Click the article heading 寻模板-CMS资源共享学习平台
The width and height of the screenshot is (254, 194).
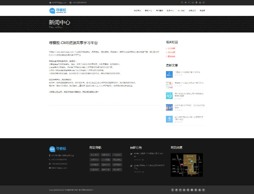coord(73,43)
